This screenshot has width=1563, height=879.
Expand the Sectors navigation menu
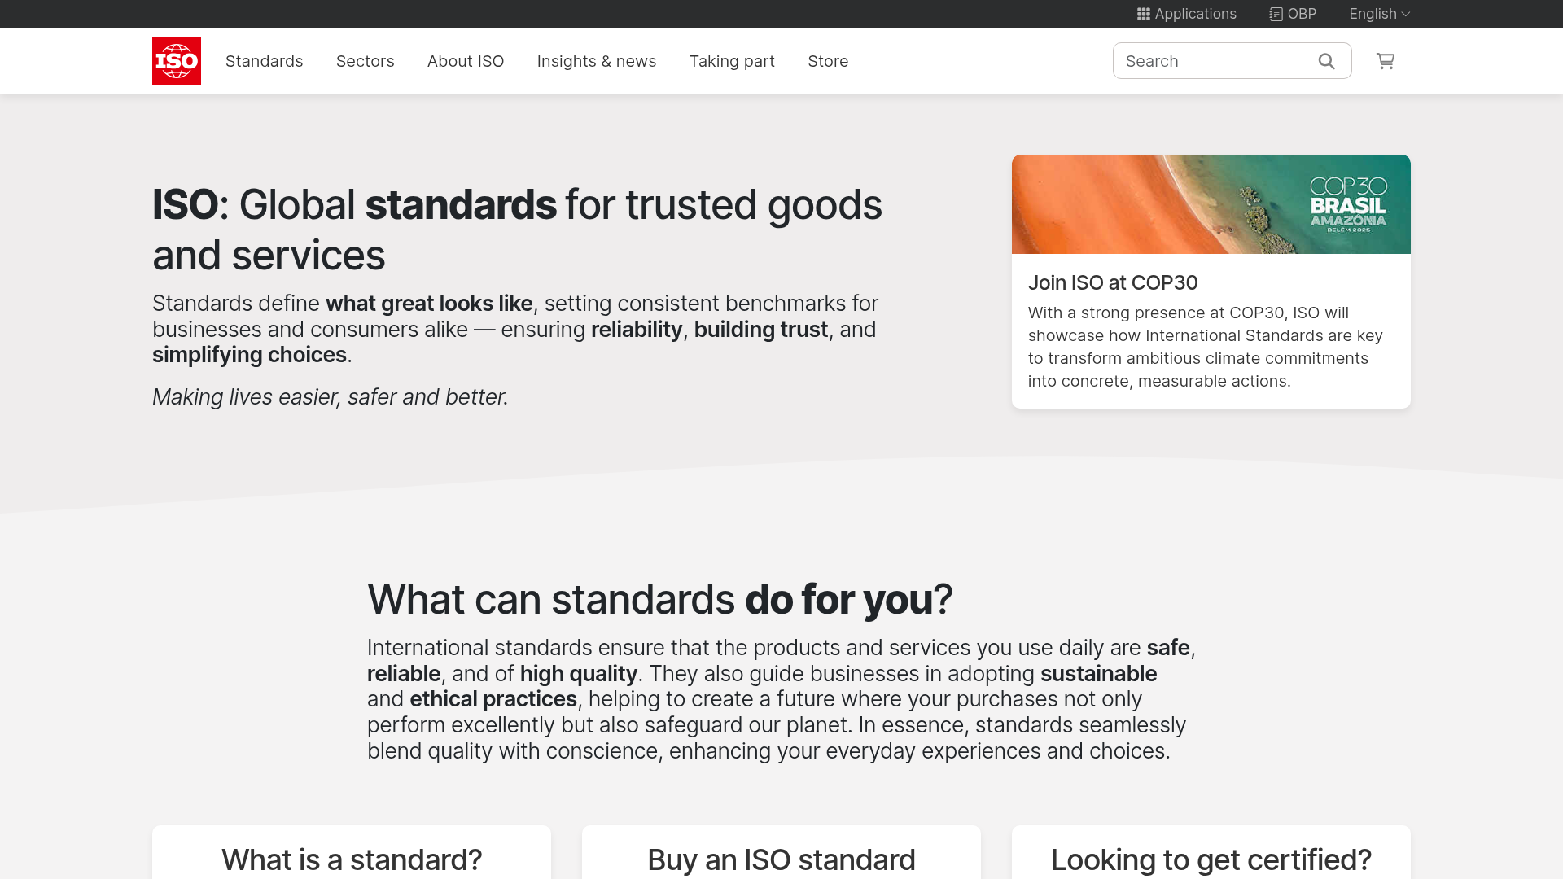tap(365, 61)
